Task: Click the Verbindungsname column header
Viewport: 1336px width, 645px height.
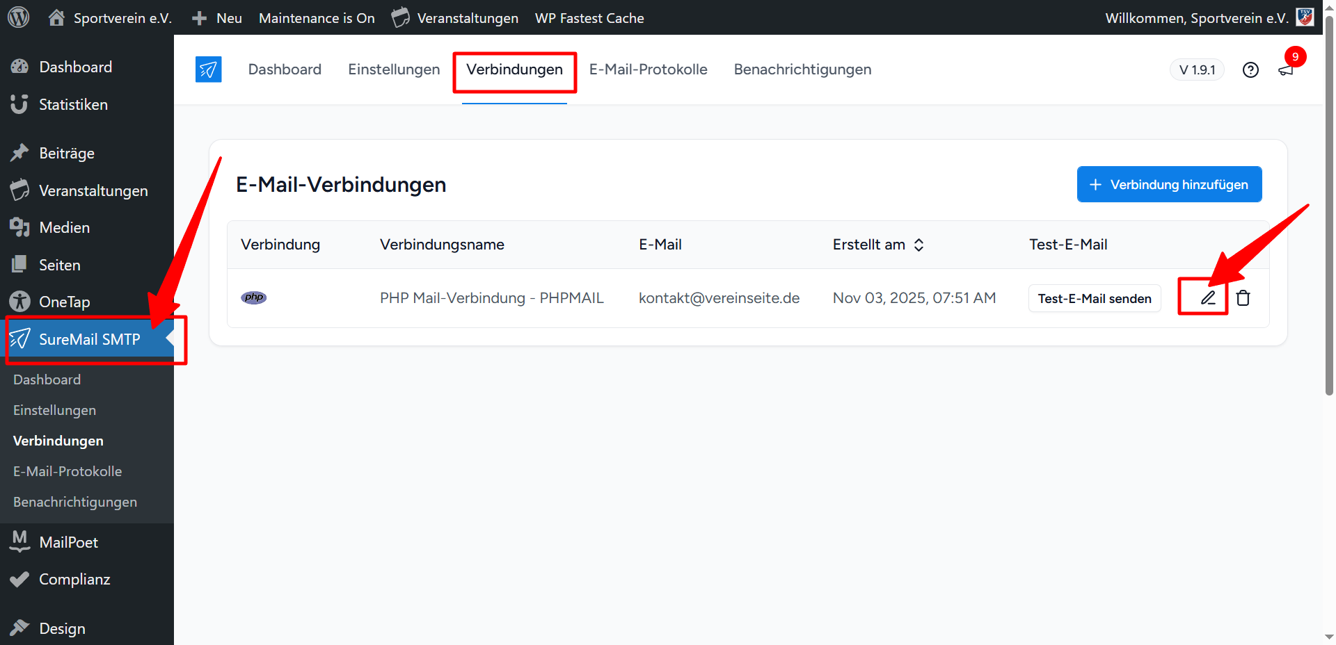Action: pyautogui.click(x=442, y=245)
